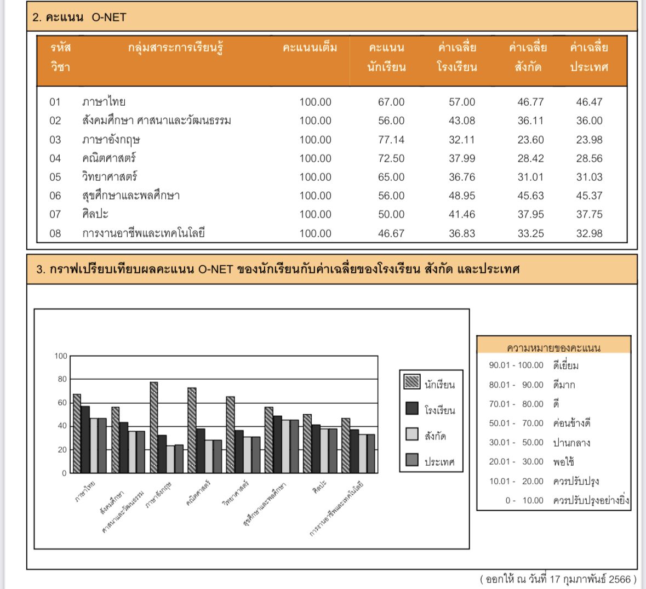Viewport: 646px width, 589px height.
Task: Click the 'คะแนนเต็ม' column header
Action: pos(310,48)
